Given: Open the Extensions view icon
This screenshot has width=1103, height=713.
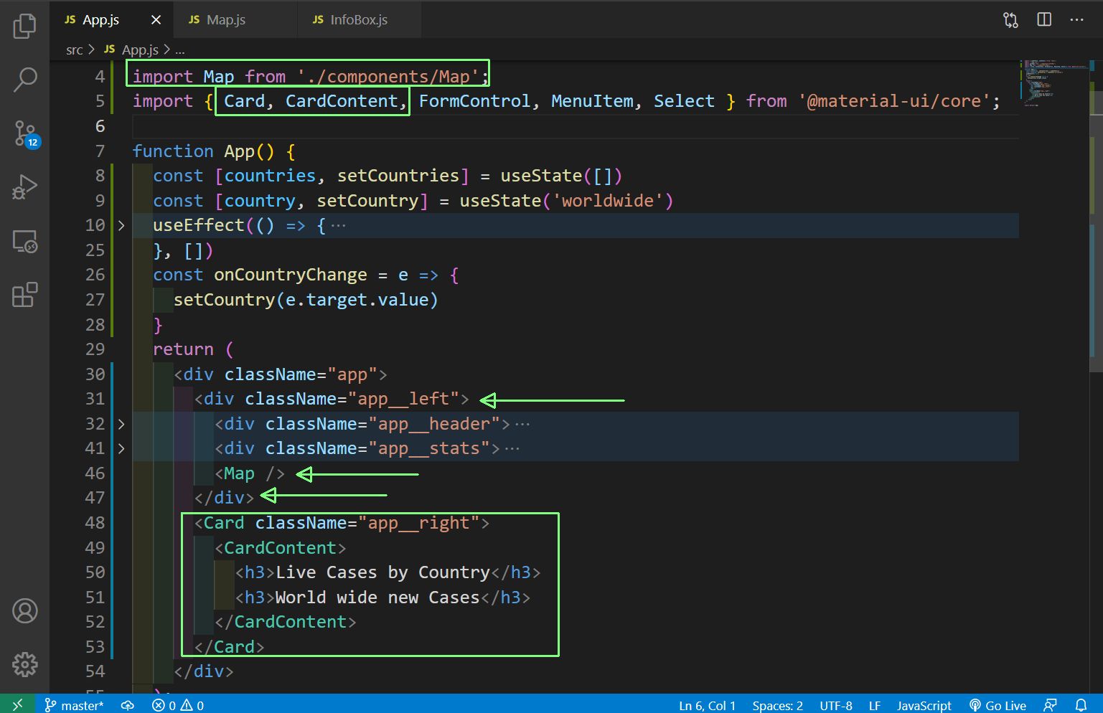Looking at the screenshot, I should coord(24,295).
